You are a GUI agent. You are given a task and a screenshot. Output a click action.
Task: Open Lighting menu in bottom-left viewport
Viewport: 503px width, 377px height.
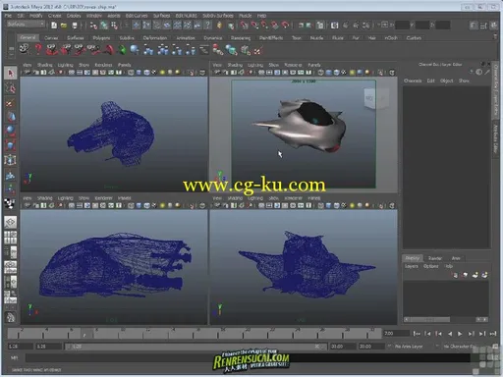point(65,198)
